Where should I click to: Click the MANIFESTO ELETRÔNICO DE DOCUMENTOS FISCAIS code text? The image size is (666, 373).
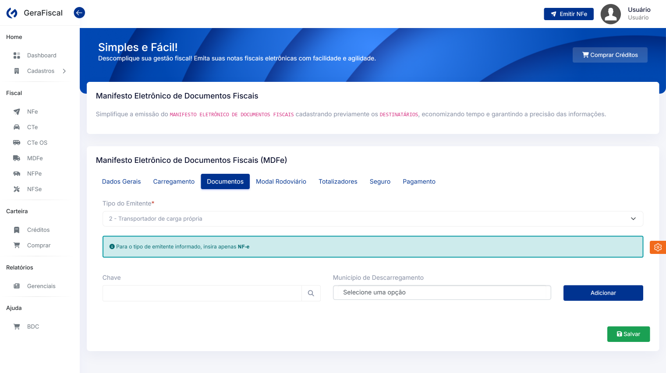232,115
